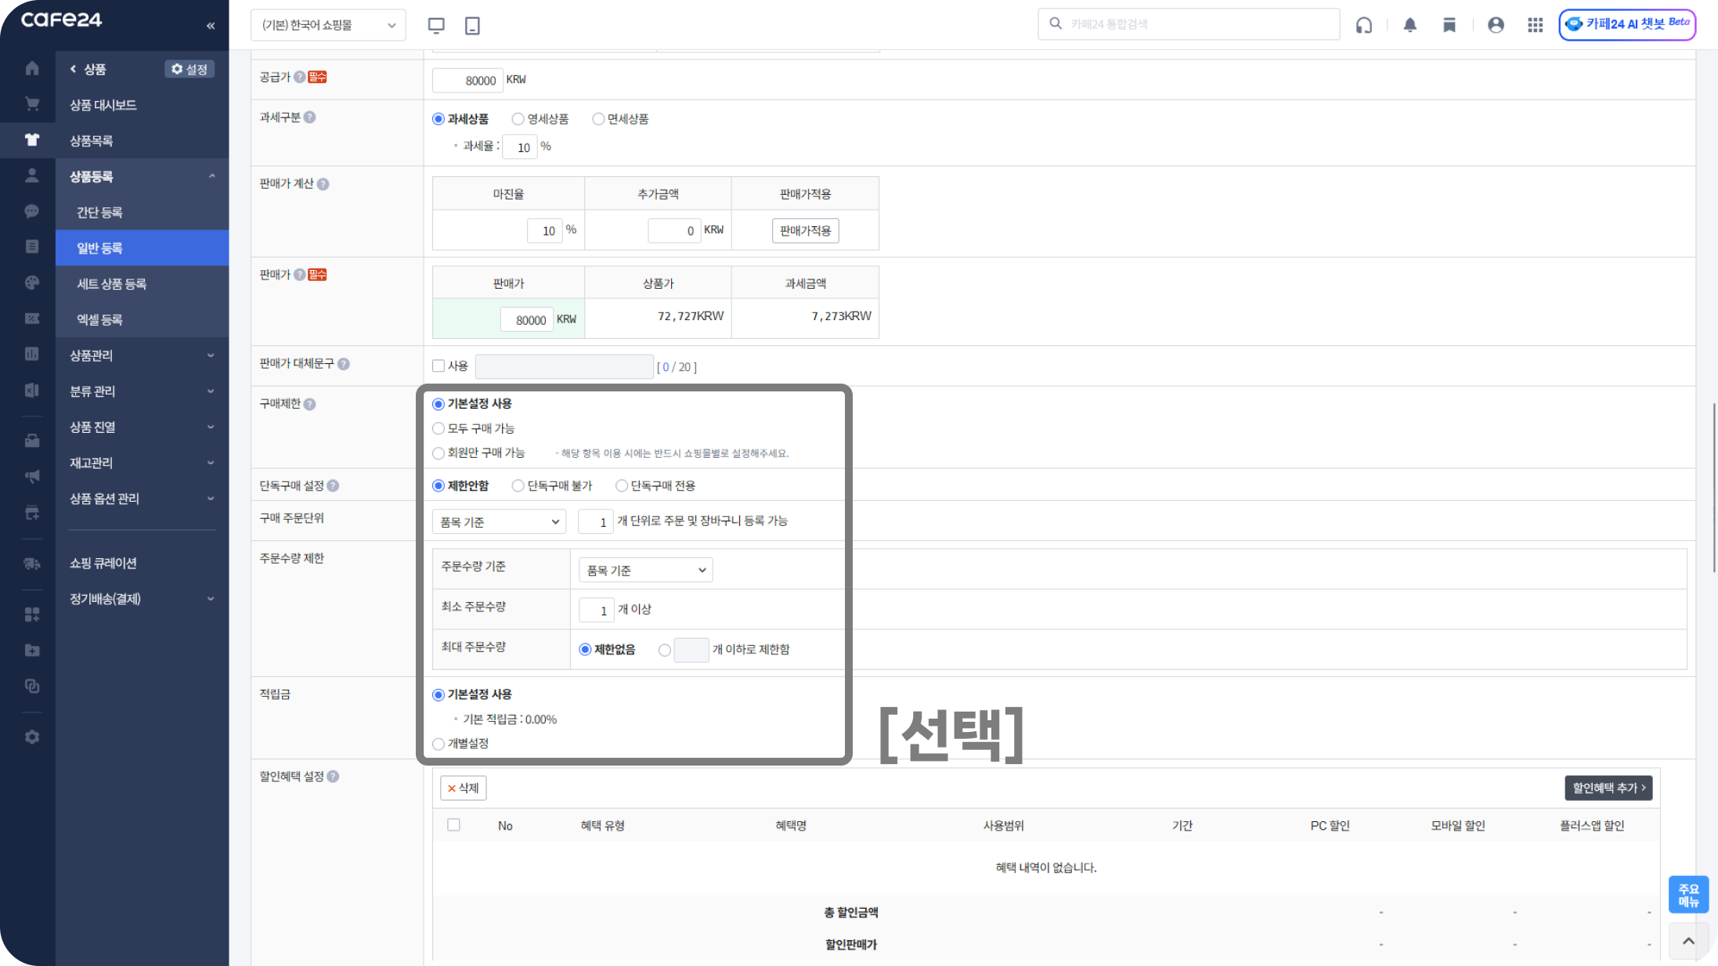
Task: Click the 할인혜택 추가 button
Action: coord(1608,788)
